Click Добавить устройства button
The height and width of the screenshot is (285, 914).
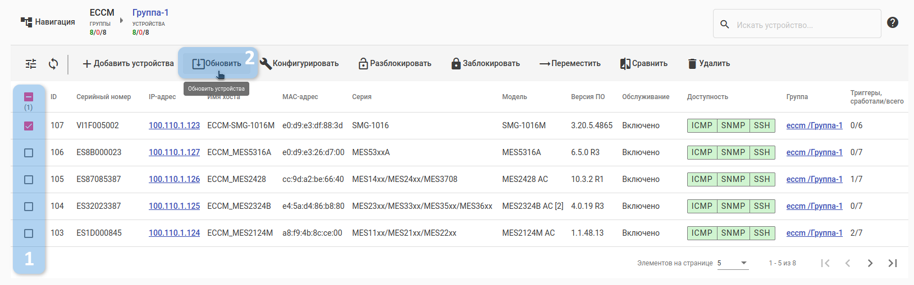click(x=128, y=64)
